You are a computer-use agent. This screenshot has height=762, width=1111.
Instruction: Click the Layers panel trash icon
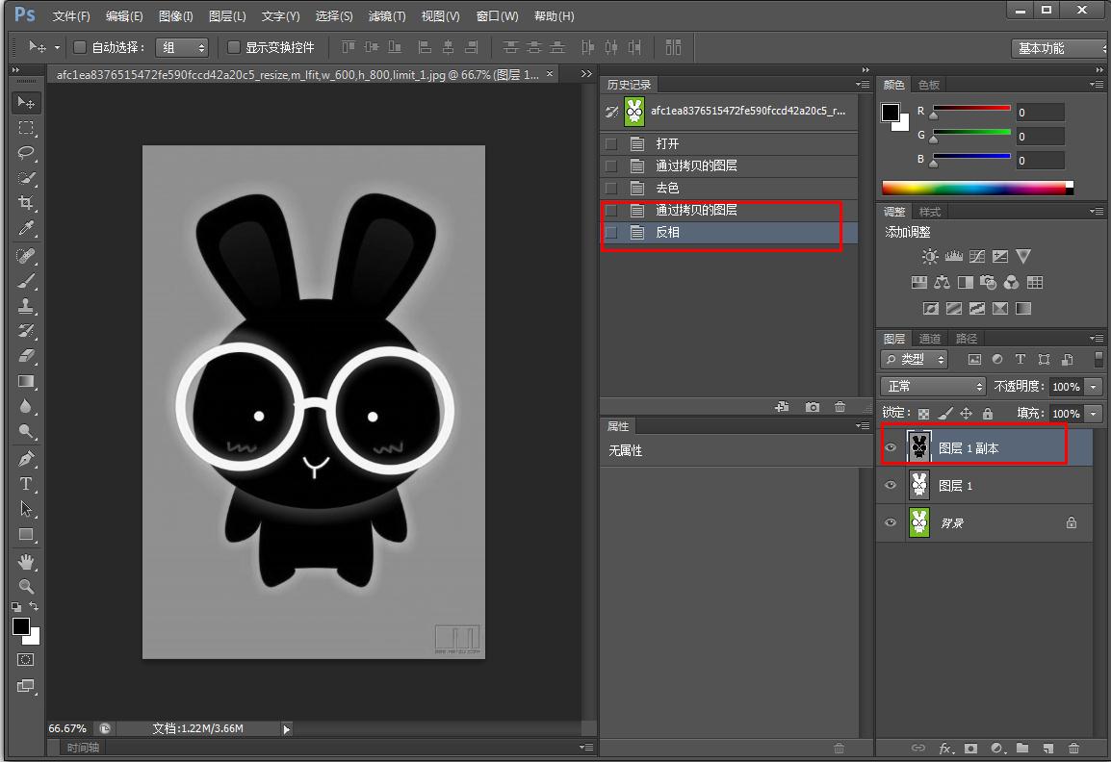[1074, 748]
